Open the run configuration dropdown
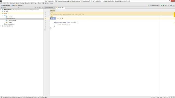The height and width of the screenshot is (98, 175). coord(155,5)
